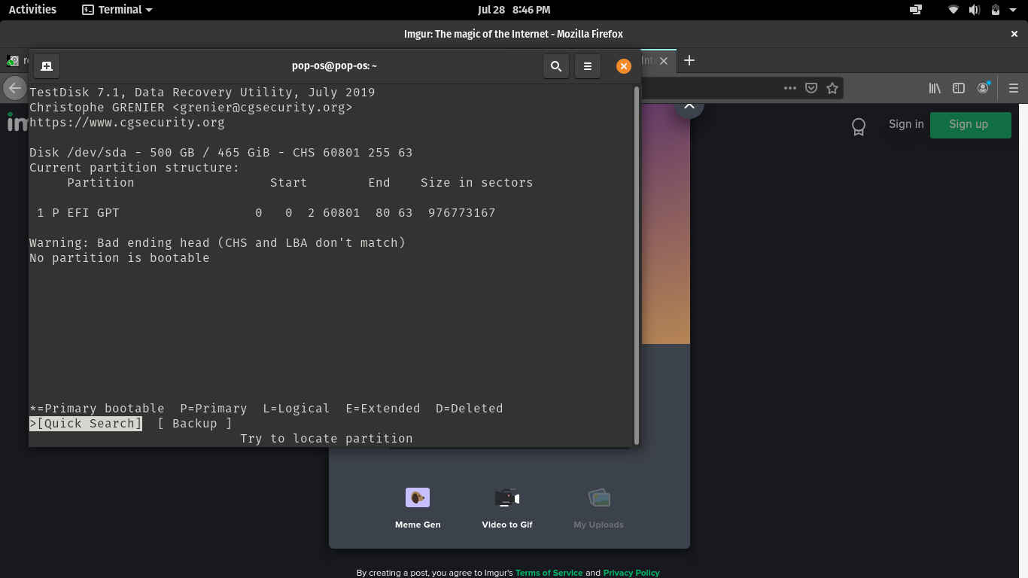Viewport: 1028px width, 578px height.
Task: Toggle the Firefox sidebar icon
Action: [959, 88]
